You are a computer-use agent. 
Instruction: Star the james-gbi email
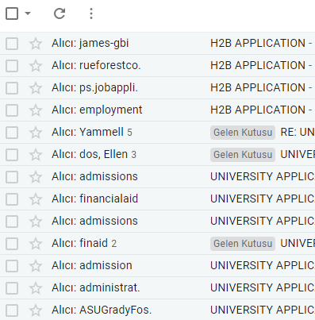coord(36,44)
